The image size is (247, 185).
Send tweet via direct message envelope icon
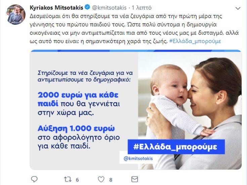(x=135, y=179)
